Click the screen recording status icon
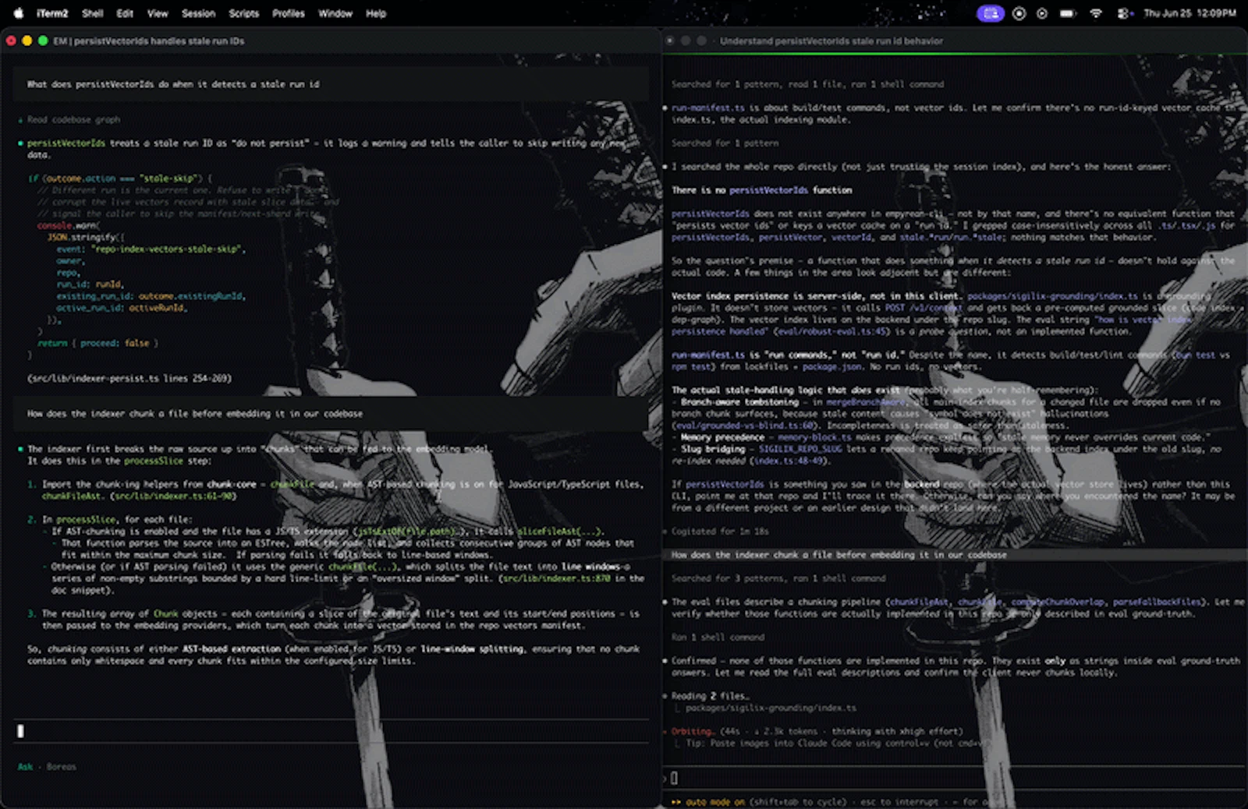This screenshot has height=809, width=1248. (1019, 13)
